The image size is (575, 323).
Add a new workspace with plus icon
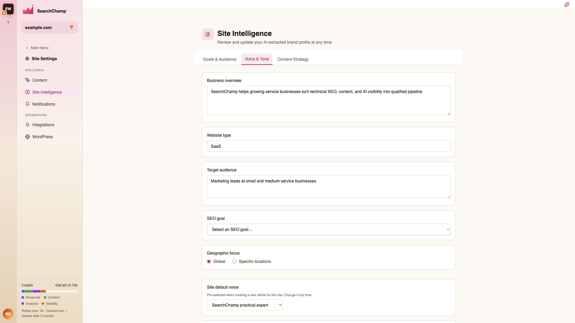[8, 22]
